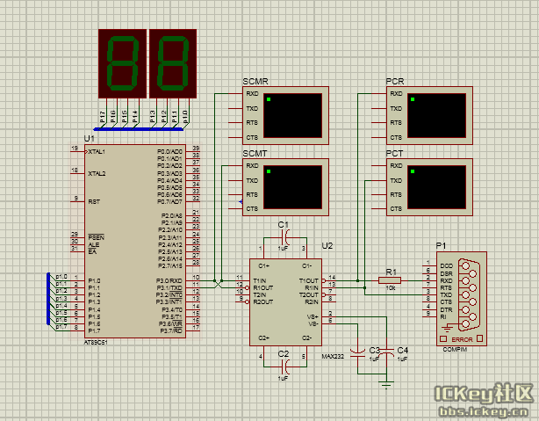Click the T2OUT pin label on U2
This screenshot has height=421, width=539.
point(309,295)
